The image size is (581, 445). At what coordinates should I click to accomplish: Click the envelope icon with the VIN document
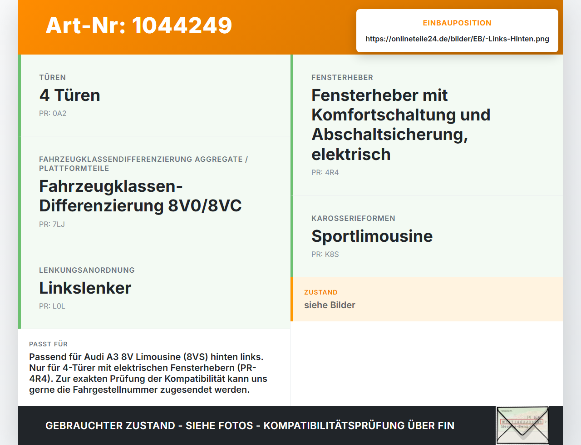click(522, 425)
